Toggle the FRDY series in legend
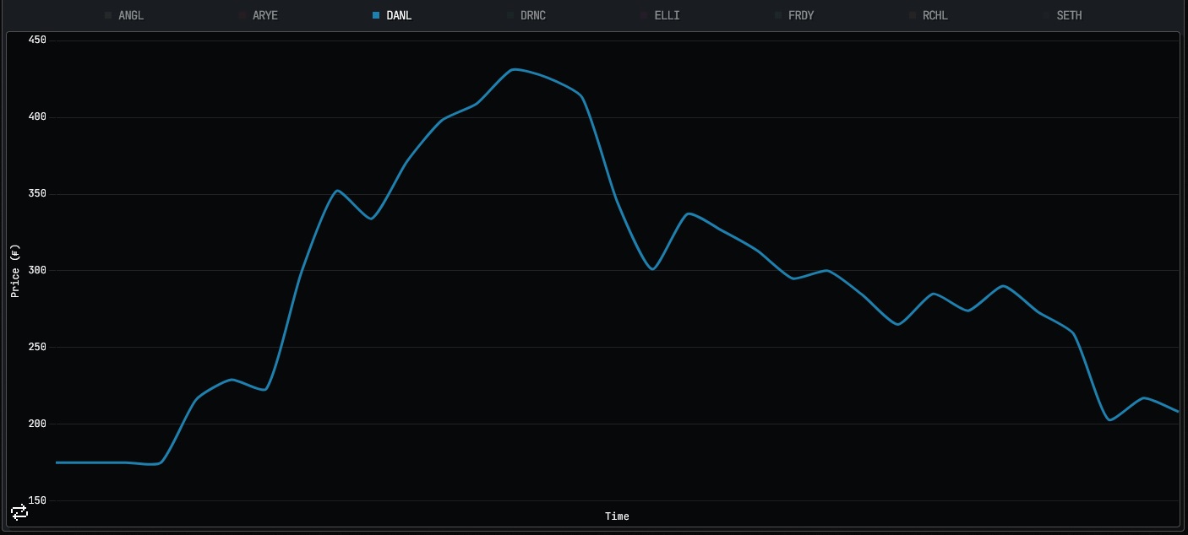 point(794,15)
